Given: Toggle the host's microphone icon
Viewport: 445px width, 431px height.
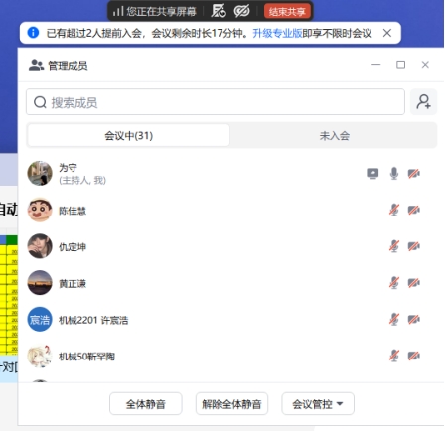Looking at the screenshot, I should [x=394, y=173].
